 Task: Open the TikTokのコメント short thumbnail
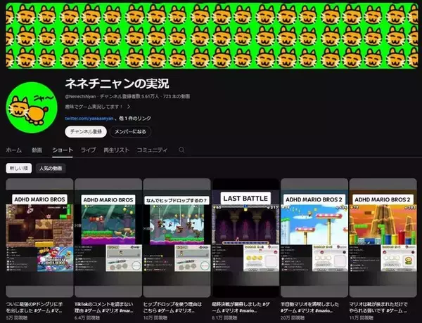[x=108, y=238]
